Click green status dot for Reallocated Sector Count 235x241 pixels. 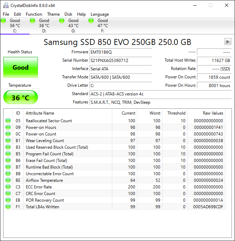pos(8,120)
